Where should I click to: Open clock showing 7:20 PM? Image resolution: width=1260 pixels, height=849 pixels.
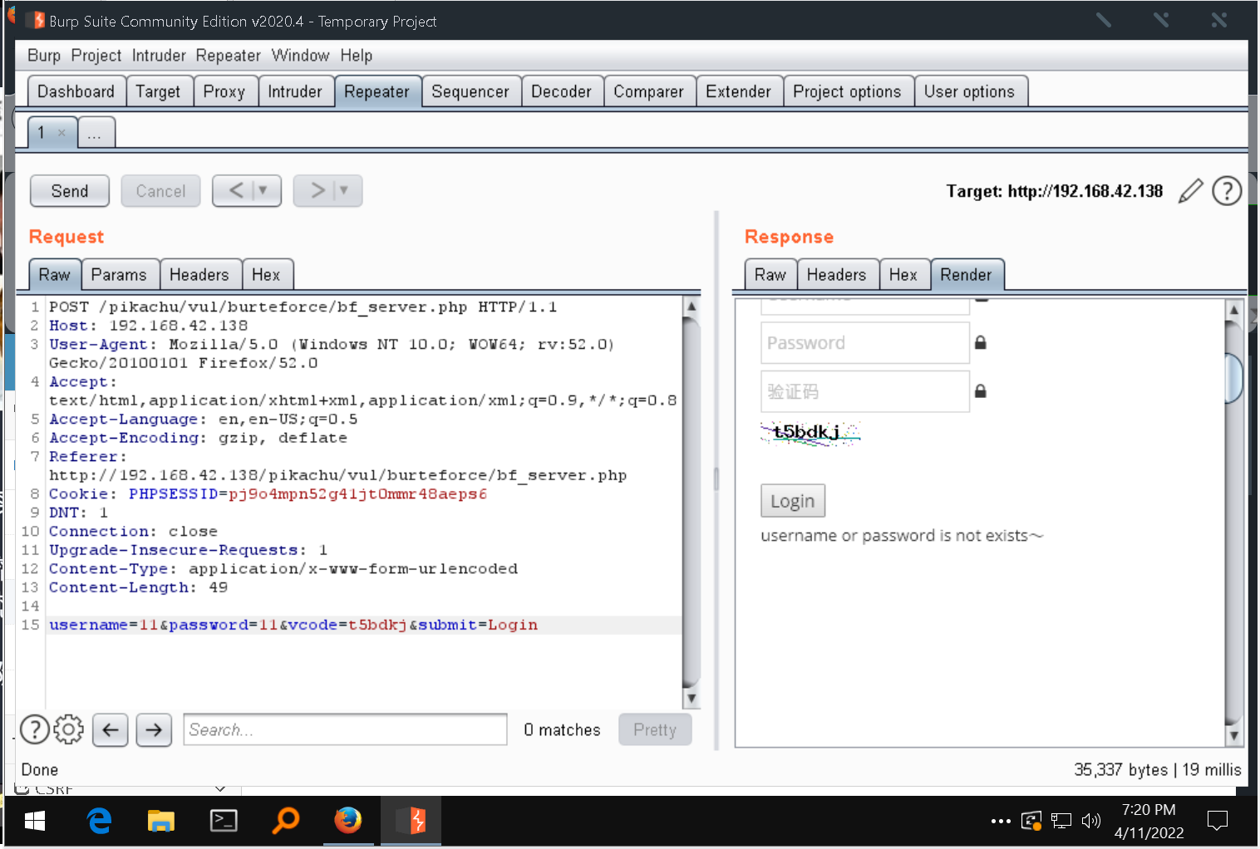(1149, 821)
